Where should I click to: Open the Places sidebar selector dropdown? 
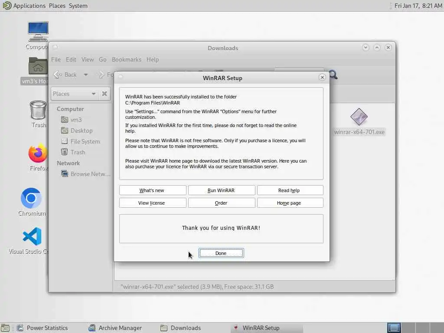pyautogui.click(x=75, y=94)
